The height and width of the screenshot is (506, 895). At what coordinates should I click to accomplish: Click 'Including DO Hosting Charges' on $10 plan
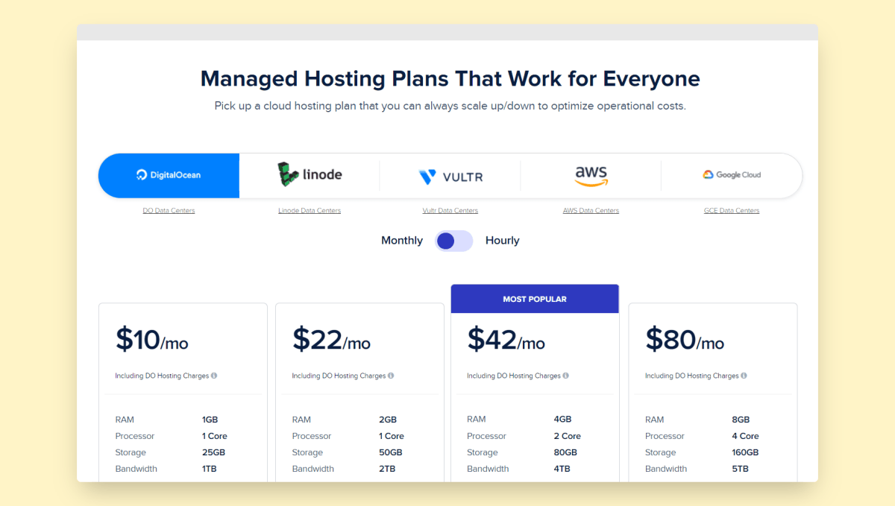click(162, 376)
